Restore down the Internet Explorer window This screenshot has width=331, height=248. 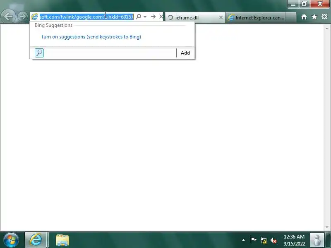tap(304, 4)
